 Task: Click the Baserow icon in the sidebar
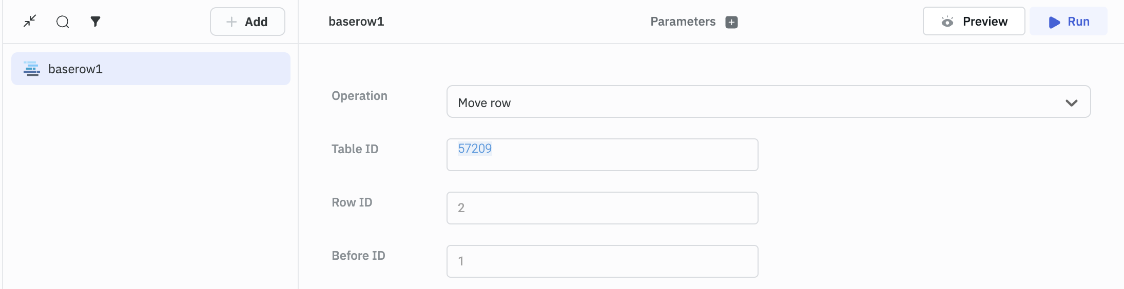32,69
